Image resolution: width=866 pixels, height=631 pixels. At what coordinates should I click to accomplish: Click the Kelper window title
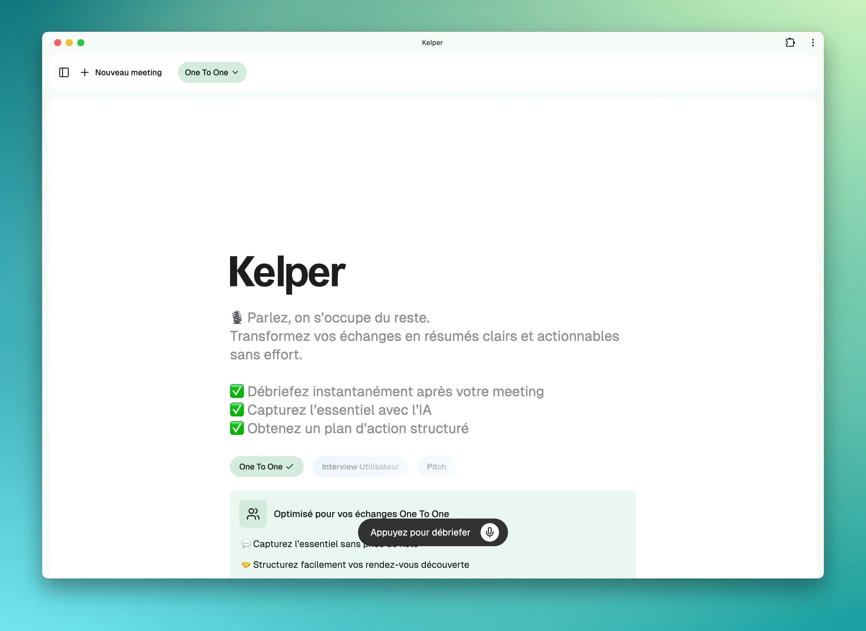coord(432,42)
